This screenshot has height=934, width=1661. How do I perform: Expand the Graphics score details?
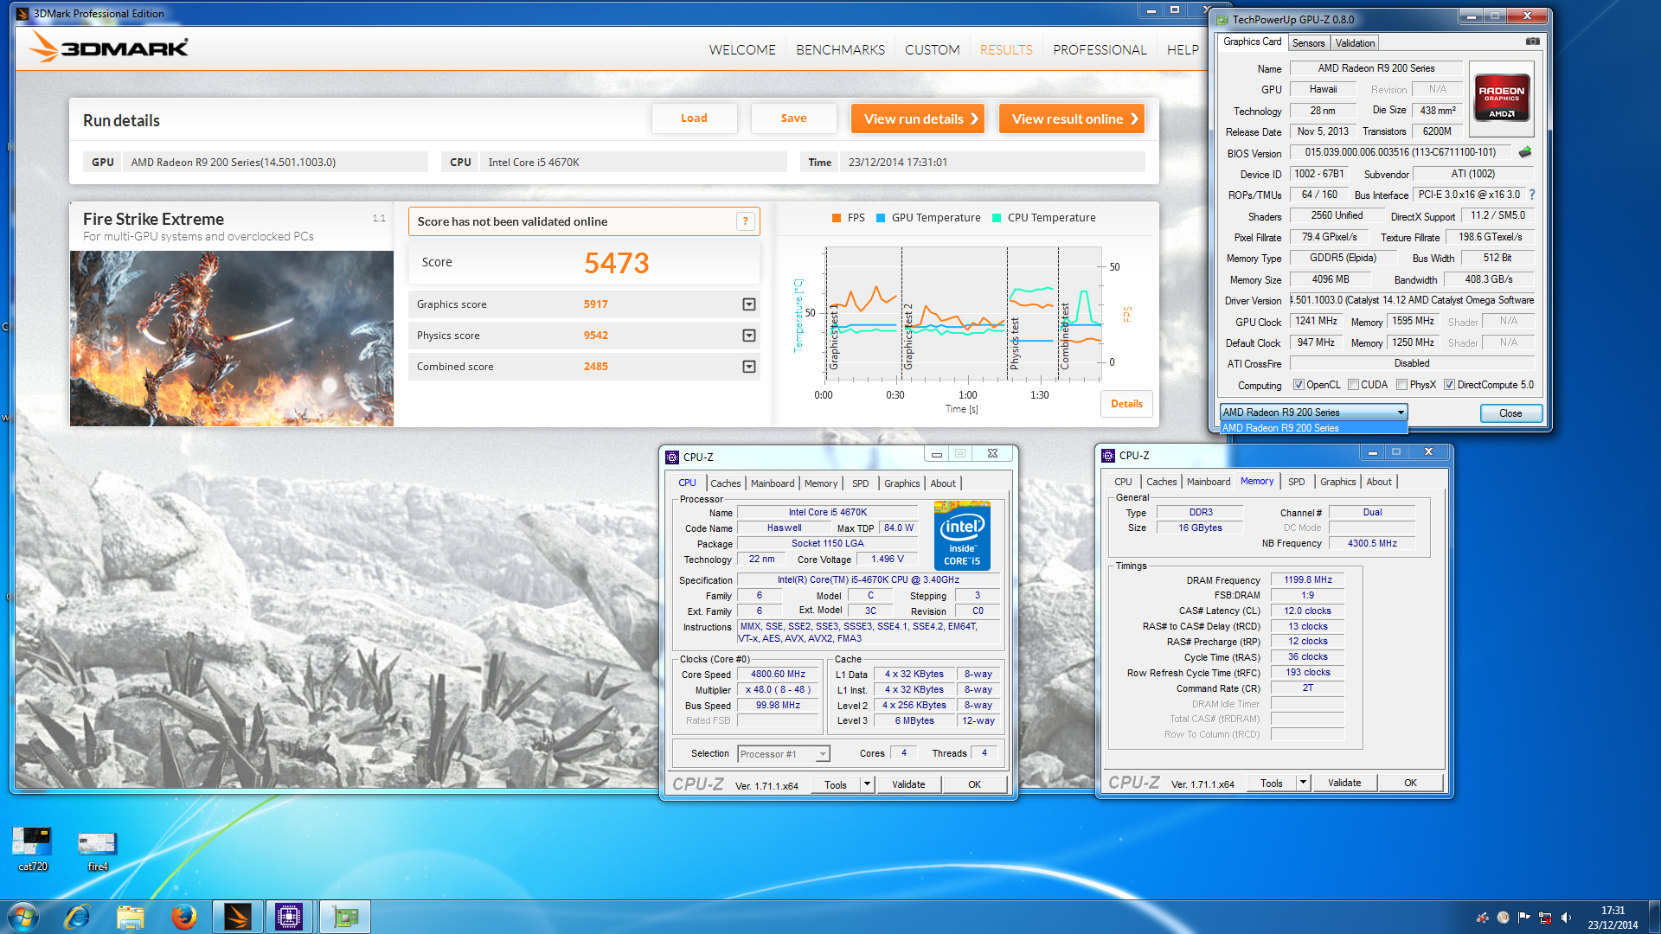(x=749, y=304)
